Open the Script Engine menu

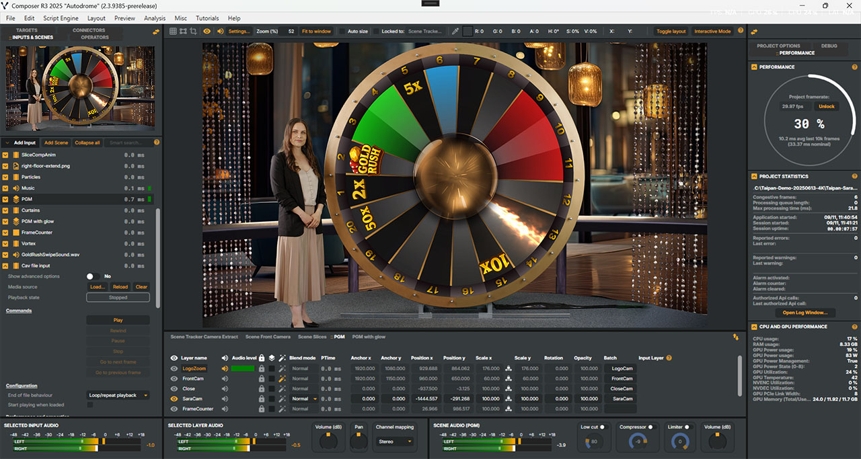pyautogui.click(x=61, y=18)
